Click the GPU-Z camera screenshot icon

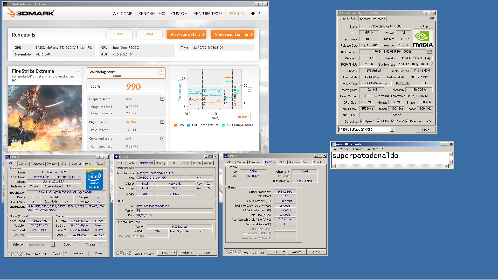(x=432, y=18)
